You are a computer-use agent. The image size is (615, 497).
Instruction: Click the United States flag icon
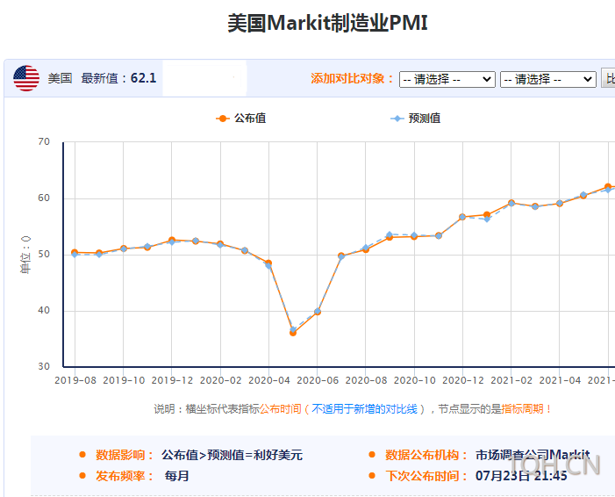[x=26, y=78]
